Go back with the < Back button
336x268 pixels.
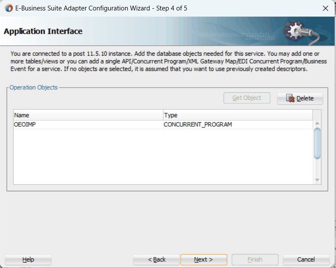point(156,260)
